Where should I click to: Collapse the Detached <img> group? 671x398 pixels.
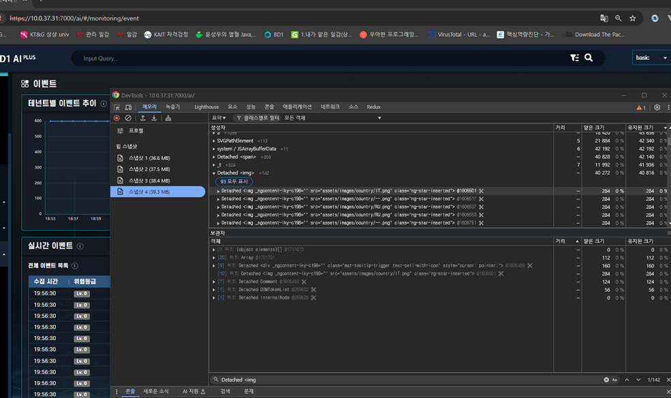coord(214,173)
